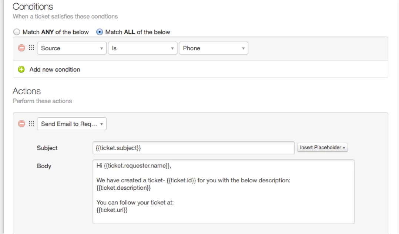The height and width of the screenshot is (234, 399).
Task: Click inside the Body text area
Action: pyautogui.click(x=224, y=192)
